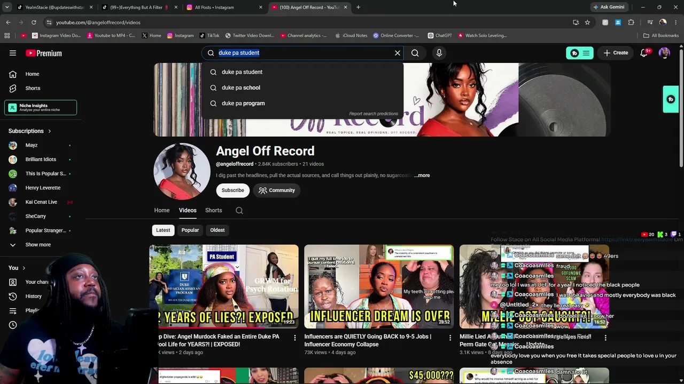This screenshot has width=684, height=384.
Task: Open the TikTok bookmark
Action: pyautogui.click(x=209, y=36)
